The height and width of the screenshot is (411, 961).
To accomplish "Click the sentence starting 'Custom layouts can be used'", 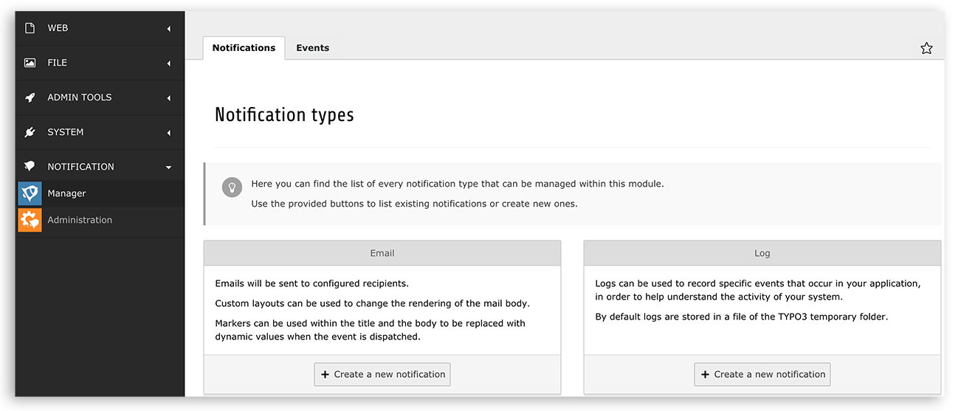I will 373,303.
